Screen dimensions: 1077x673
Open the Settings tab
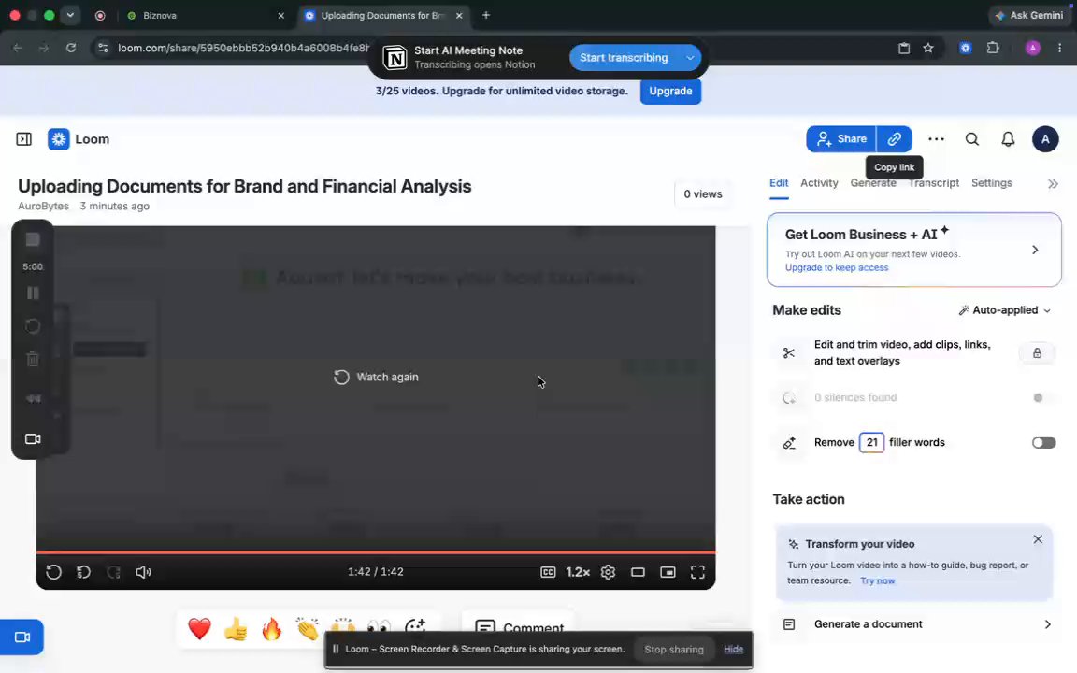click(x=991, y=183)
